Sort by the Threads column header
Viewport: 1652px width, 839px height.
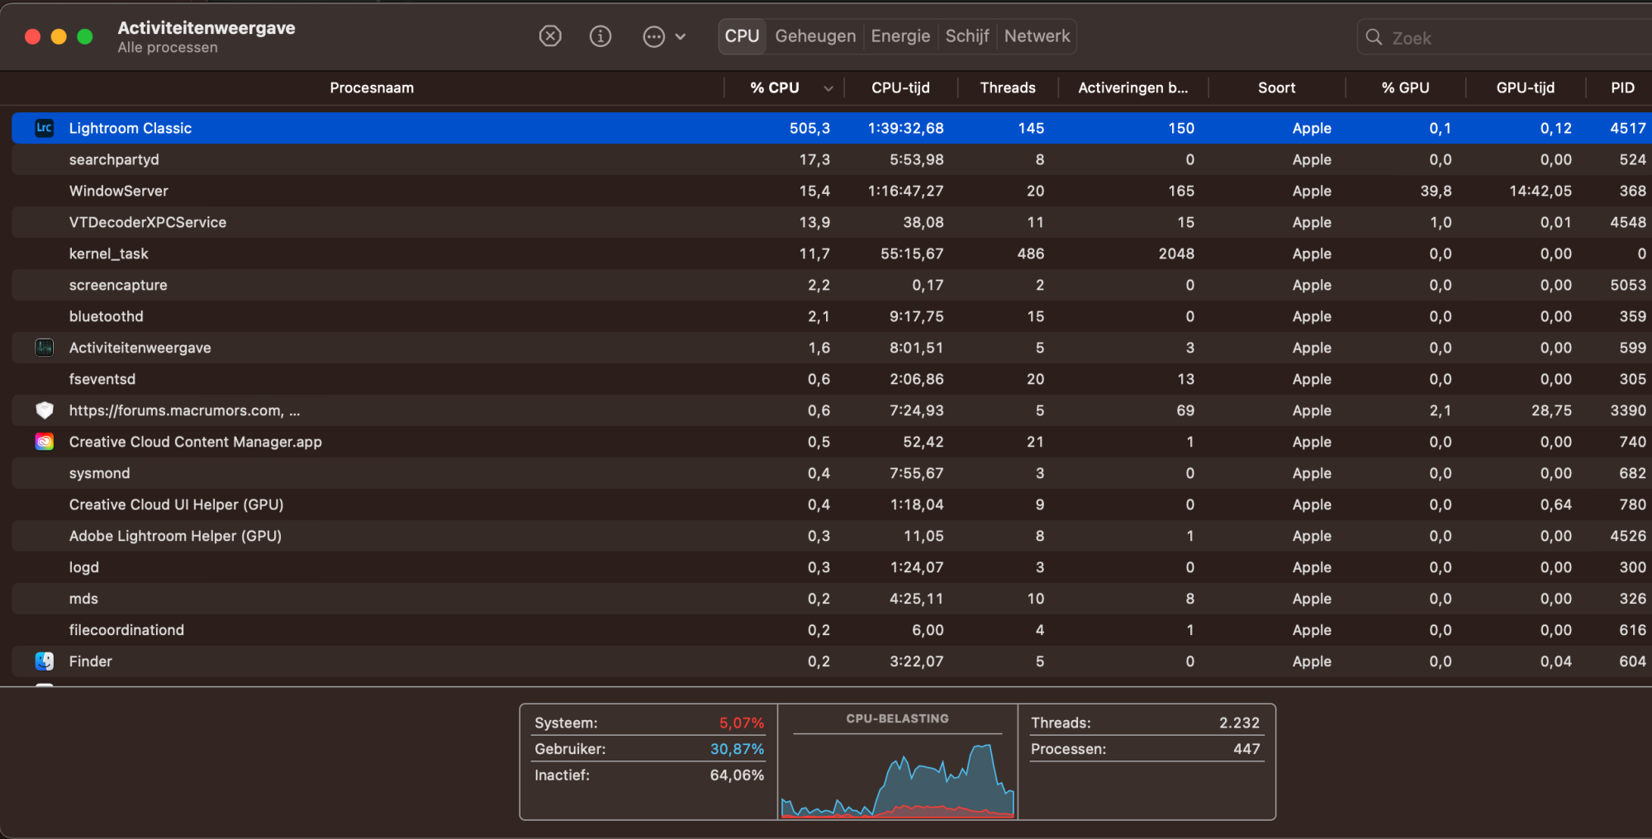point(1008,88)
